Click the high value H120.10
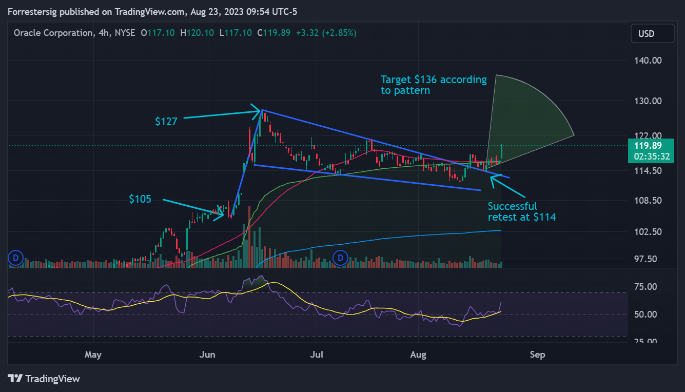This screenshot has height=392, width=685. click(198, 33)
